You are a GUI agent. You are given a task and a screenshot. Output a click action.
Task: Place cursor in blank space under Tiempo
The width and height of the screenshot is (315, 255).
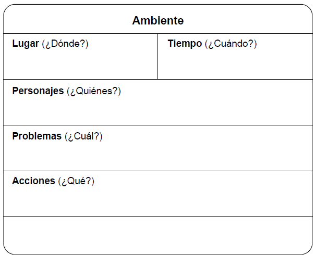pyautogui.click(x=235, y=65)
